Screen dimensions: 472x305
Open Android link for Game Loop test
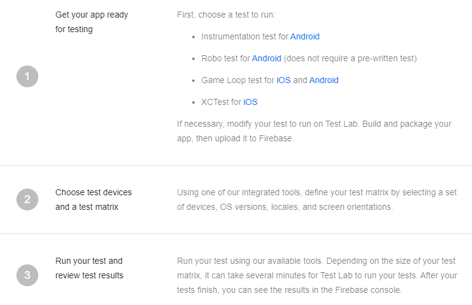click(324, 80)
